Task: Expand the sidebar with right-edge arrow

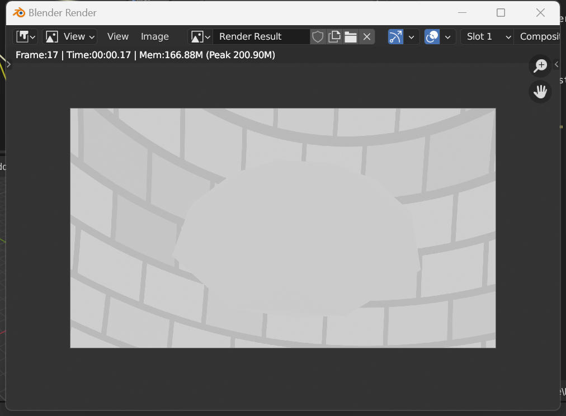Action: (x=556, y=65)
